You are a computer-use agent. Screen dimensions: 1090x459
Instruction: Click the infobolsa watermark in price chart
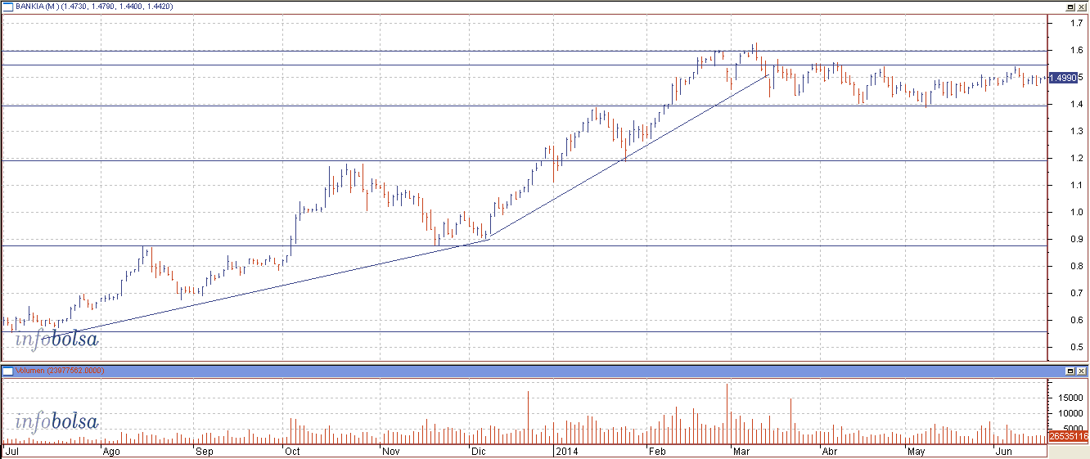pos(56,339)
